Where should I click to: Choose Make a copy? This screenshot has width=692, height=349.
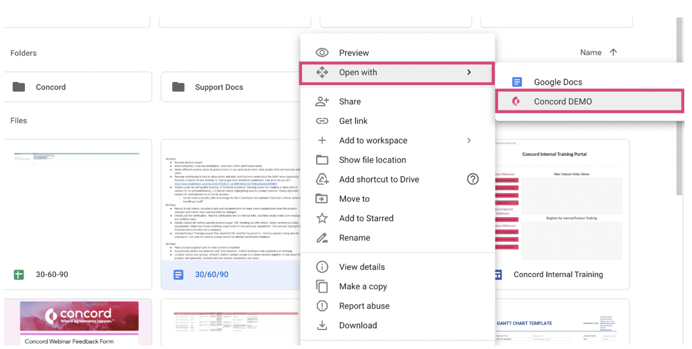tap(397, 286)
